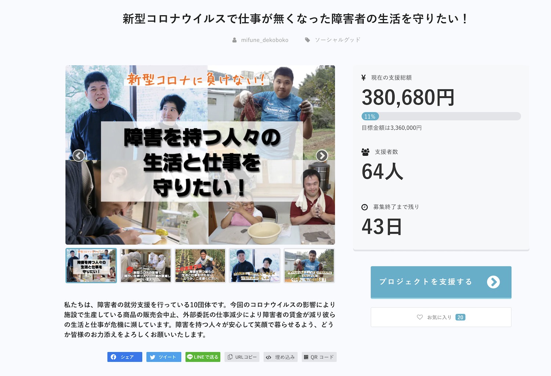The width and height of the screenshot is (551, 376).
Task: Click the clock icon by 募集終了まで残り
Action: 364,207
